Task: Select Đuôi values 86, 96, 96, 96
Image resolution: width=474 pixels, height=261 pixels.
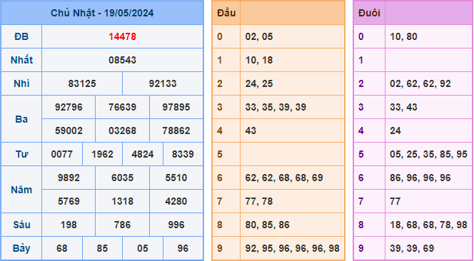Action: coord(420,178)
